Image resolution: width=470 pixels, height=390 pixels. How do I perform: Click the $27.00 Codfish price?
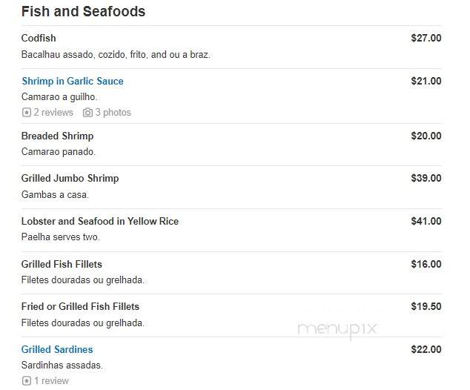point(426,38)
